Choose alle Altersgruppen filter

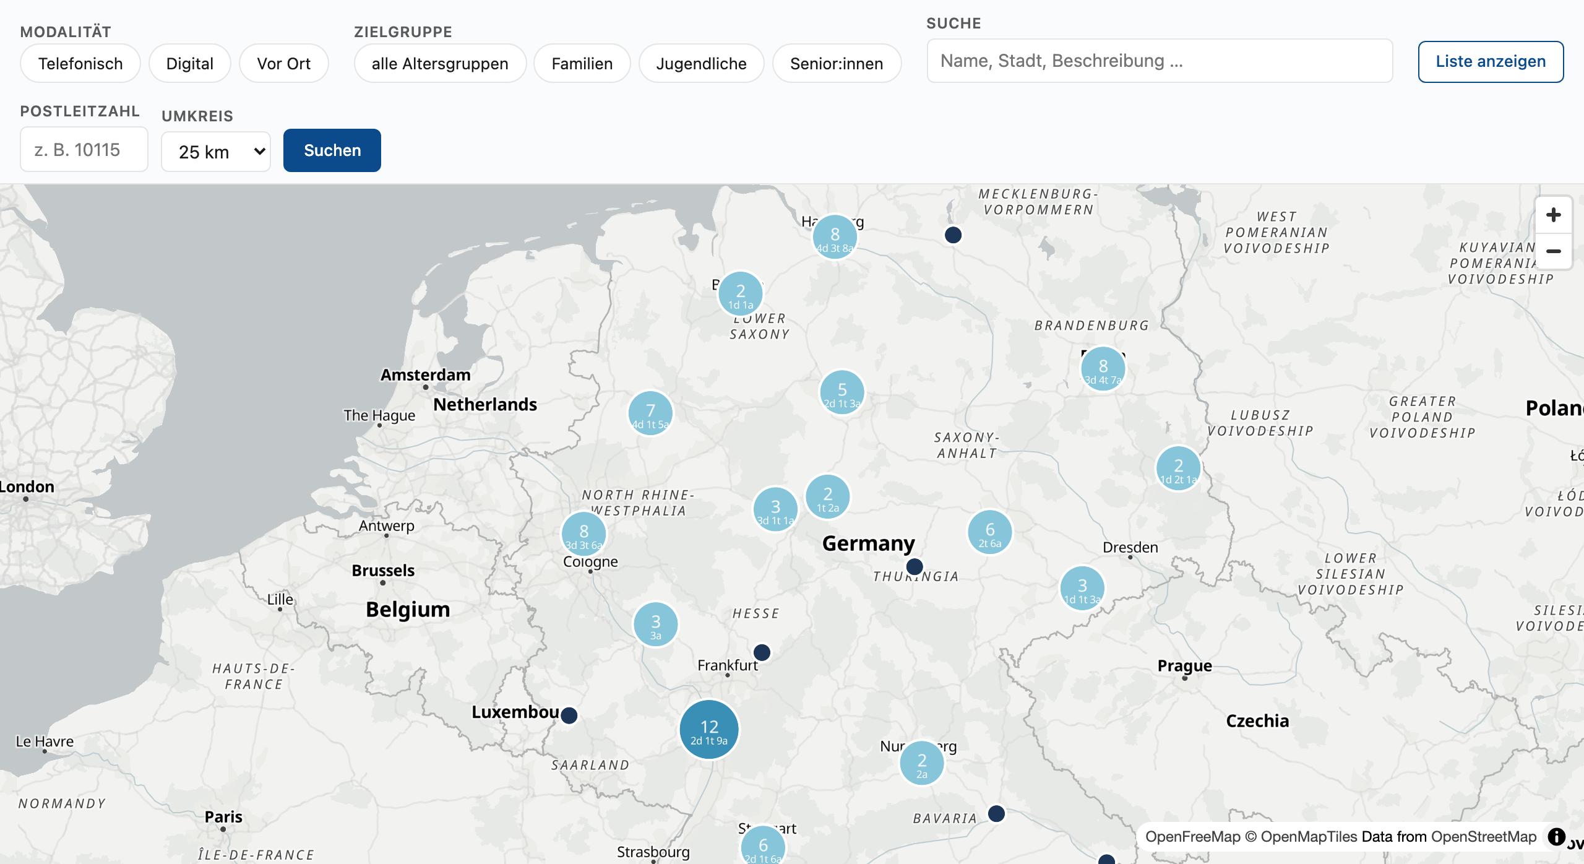[x=440, y=63]
